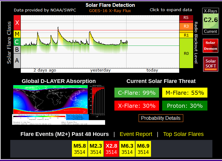The image size is (222, 161).
Task: Click the Proton: 30% probability box
Action: click(x=184, y=106)
